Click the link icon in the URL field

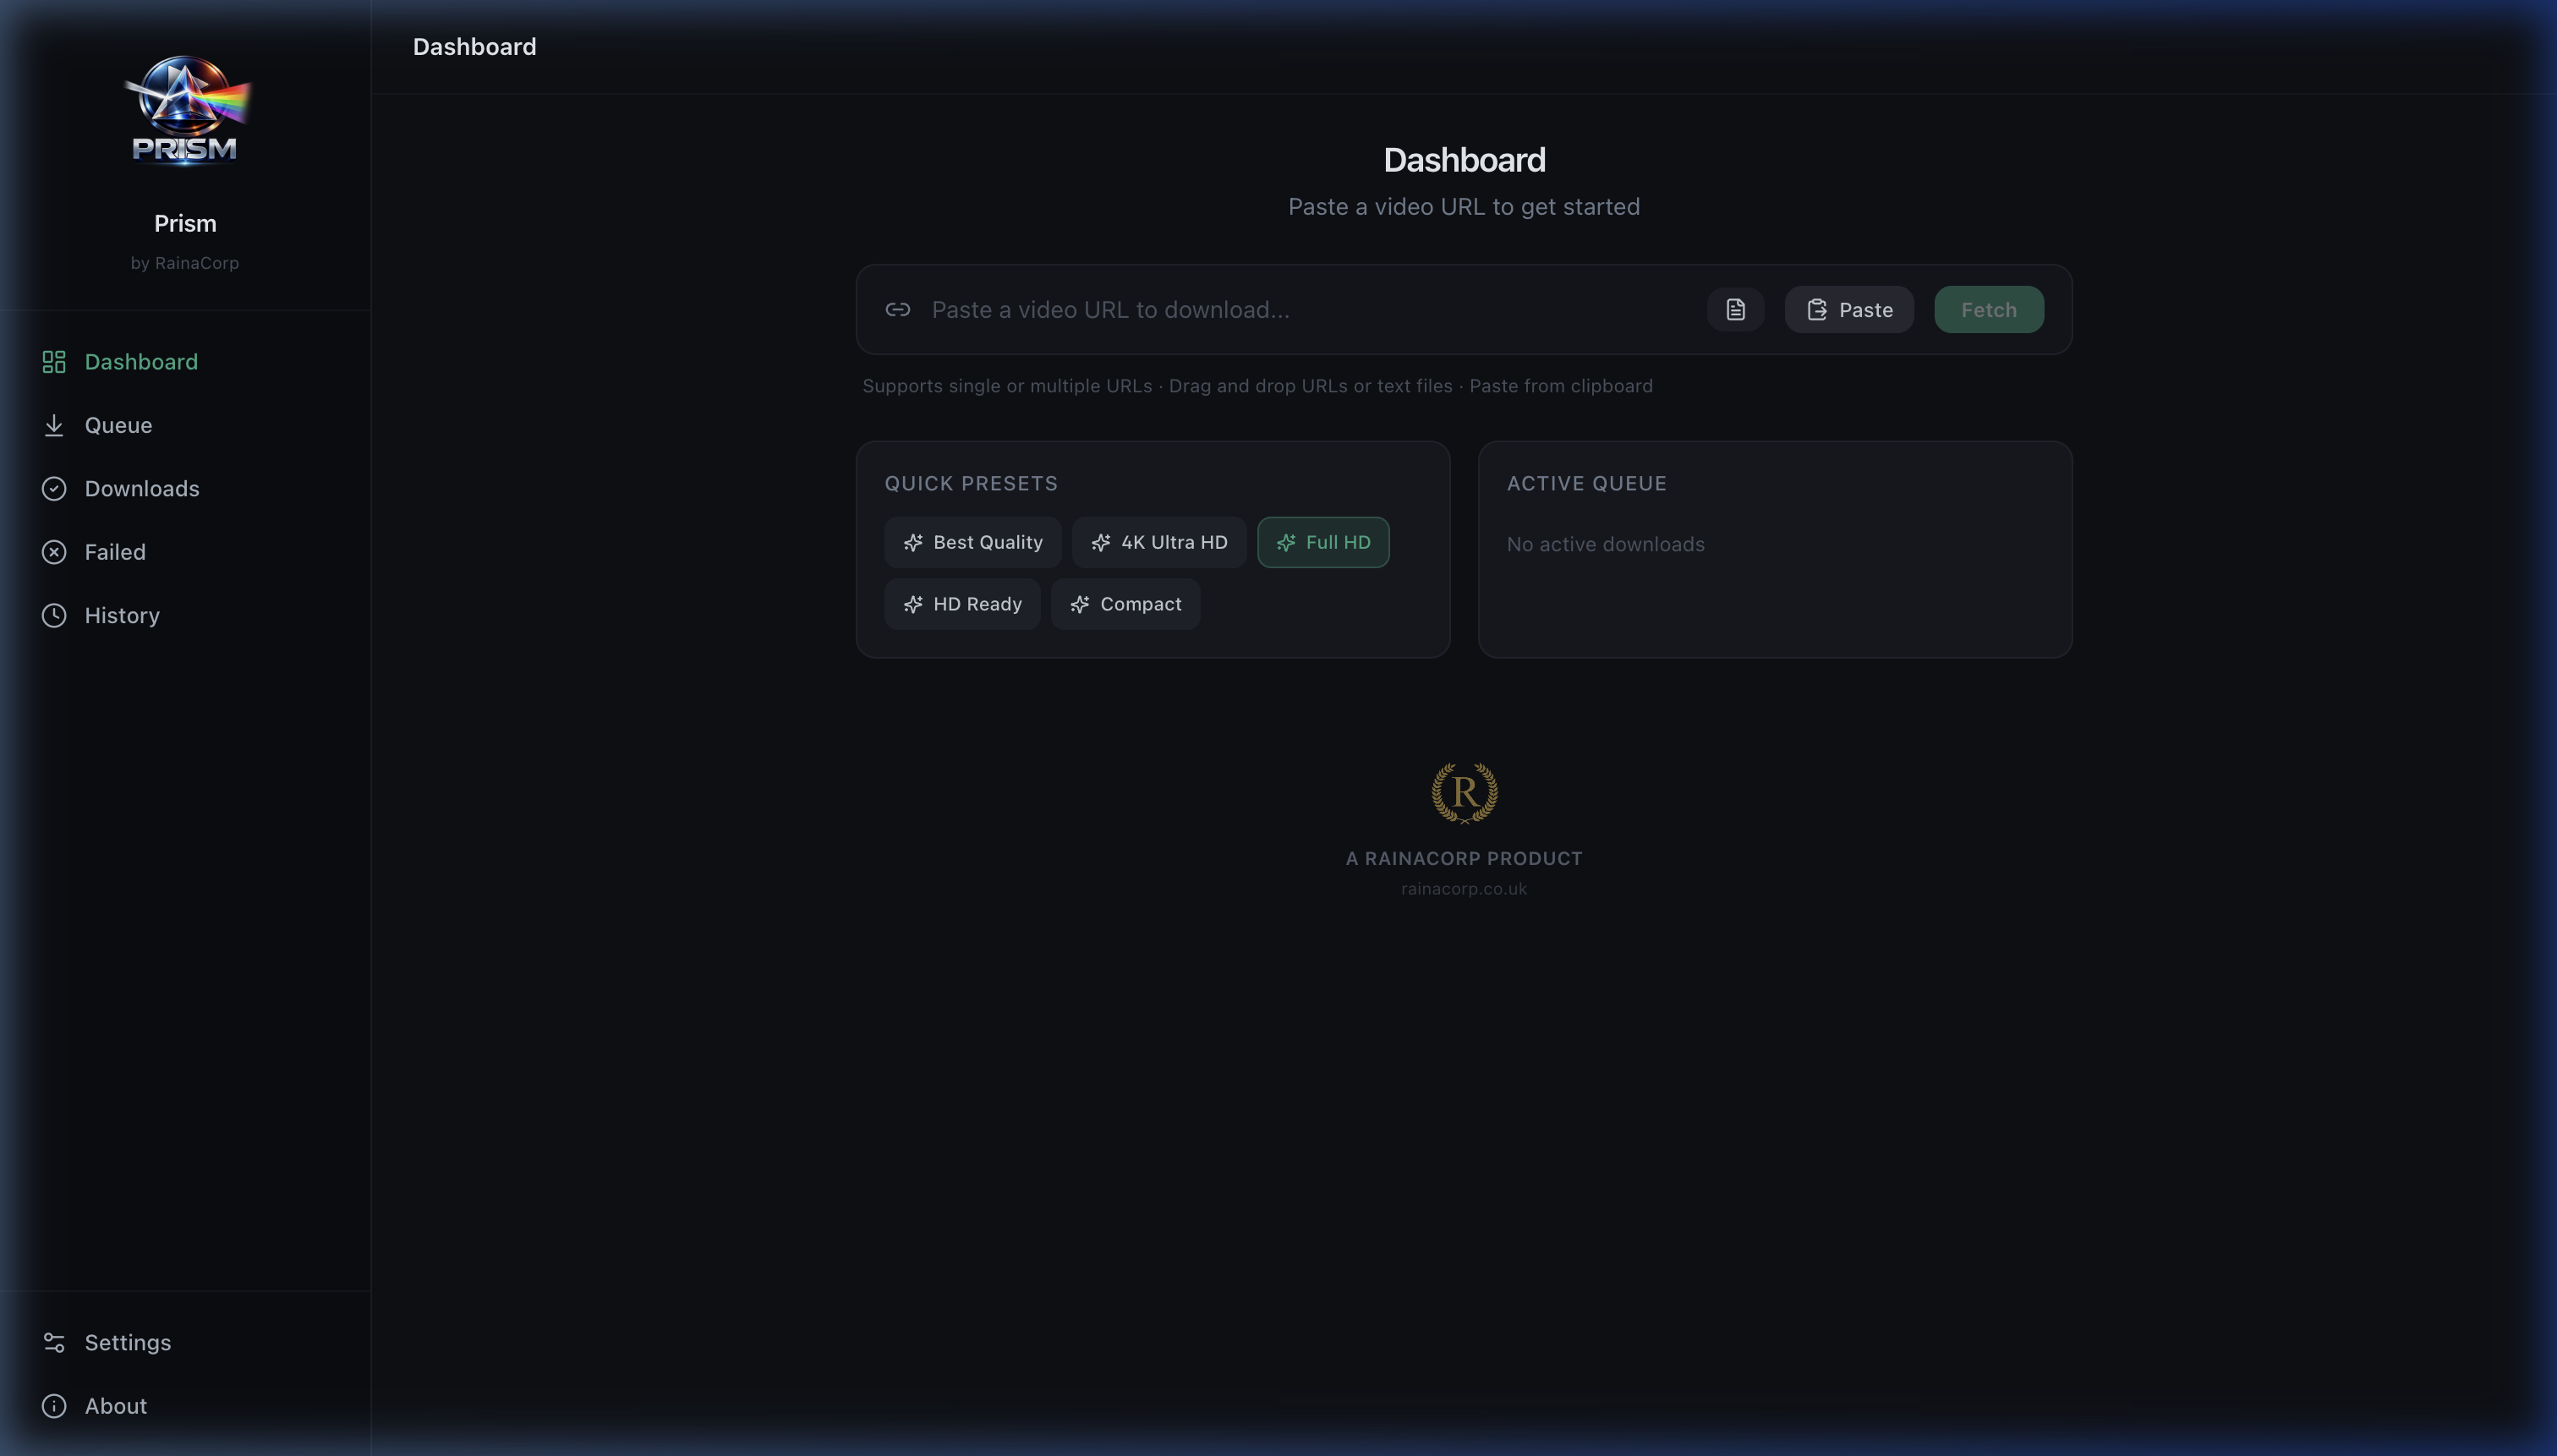(897, 310)
